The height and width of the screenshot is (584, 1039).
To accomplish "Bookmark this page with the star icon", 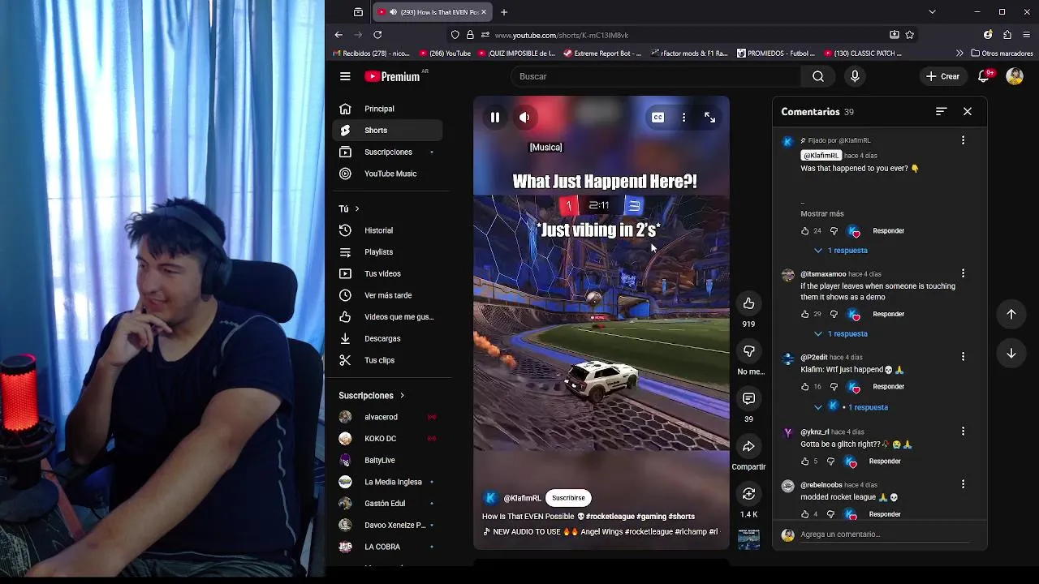I will tap(910, 35).
